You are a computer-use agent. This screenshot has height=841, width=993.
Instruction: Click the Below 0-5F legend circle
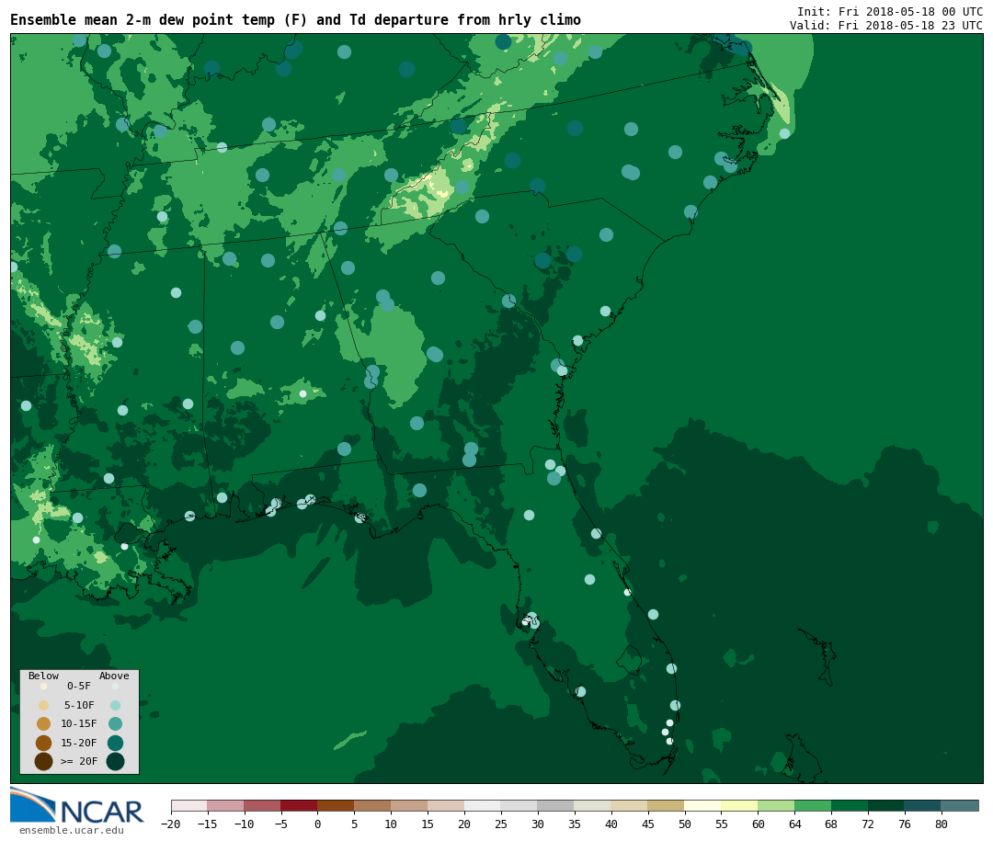(x=44, y=686)
